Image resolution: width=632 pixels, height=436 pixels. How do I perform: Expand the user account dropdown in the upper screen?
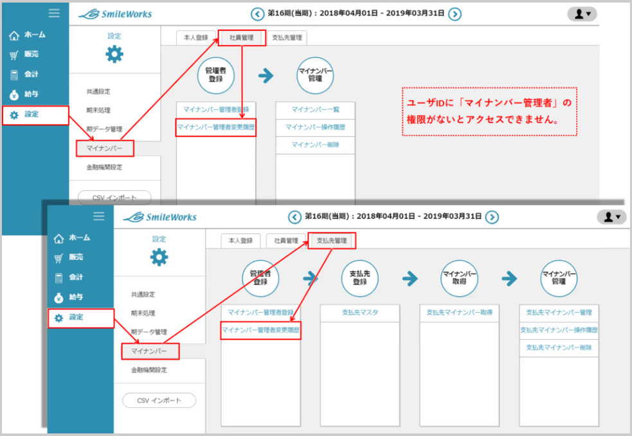pyautogui.click(x=581, y=14)
